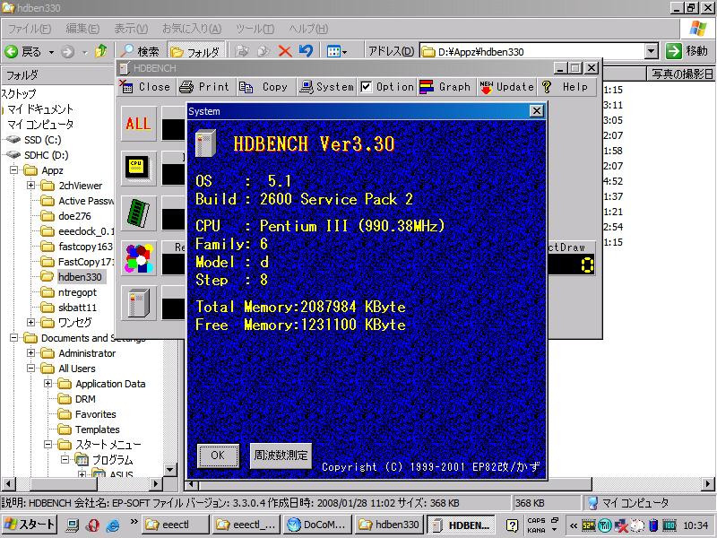717x538 pixels.
Task: Open the back history dropdown arrow
Action: point(51,52)
